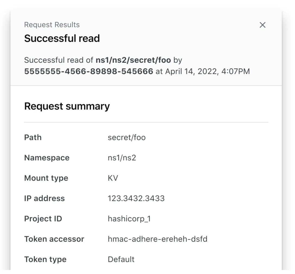This screenshot has width=295, height=274.
Task: Click the 'Request summary' heading
Action: pos(67,106)
